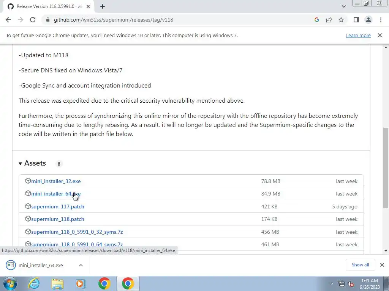Open the tab search dropdown arrow
Viewport: 389px width, 291px height.
click(343, 6)
